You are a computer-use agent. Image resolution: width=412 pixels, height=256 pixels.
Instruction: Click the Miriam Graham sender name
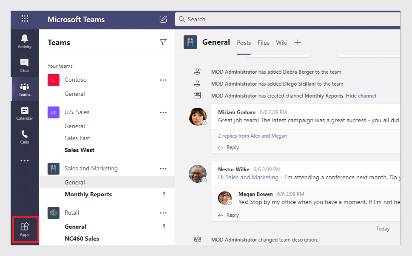(x=236, y=112)
